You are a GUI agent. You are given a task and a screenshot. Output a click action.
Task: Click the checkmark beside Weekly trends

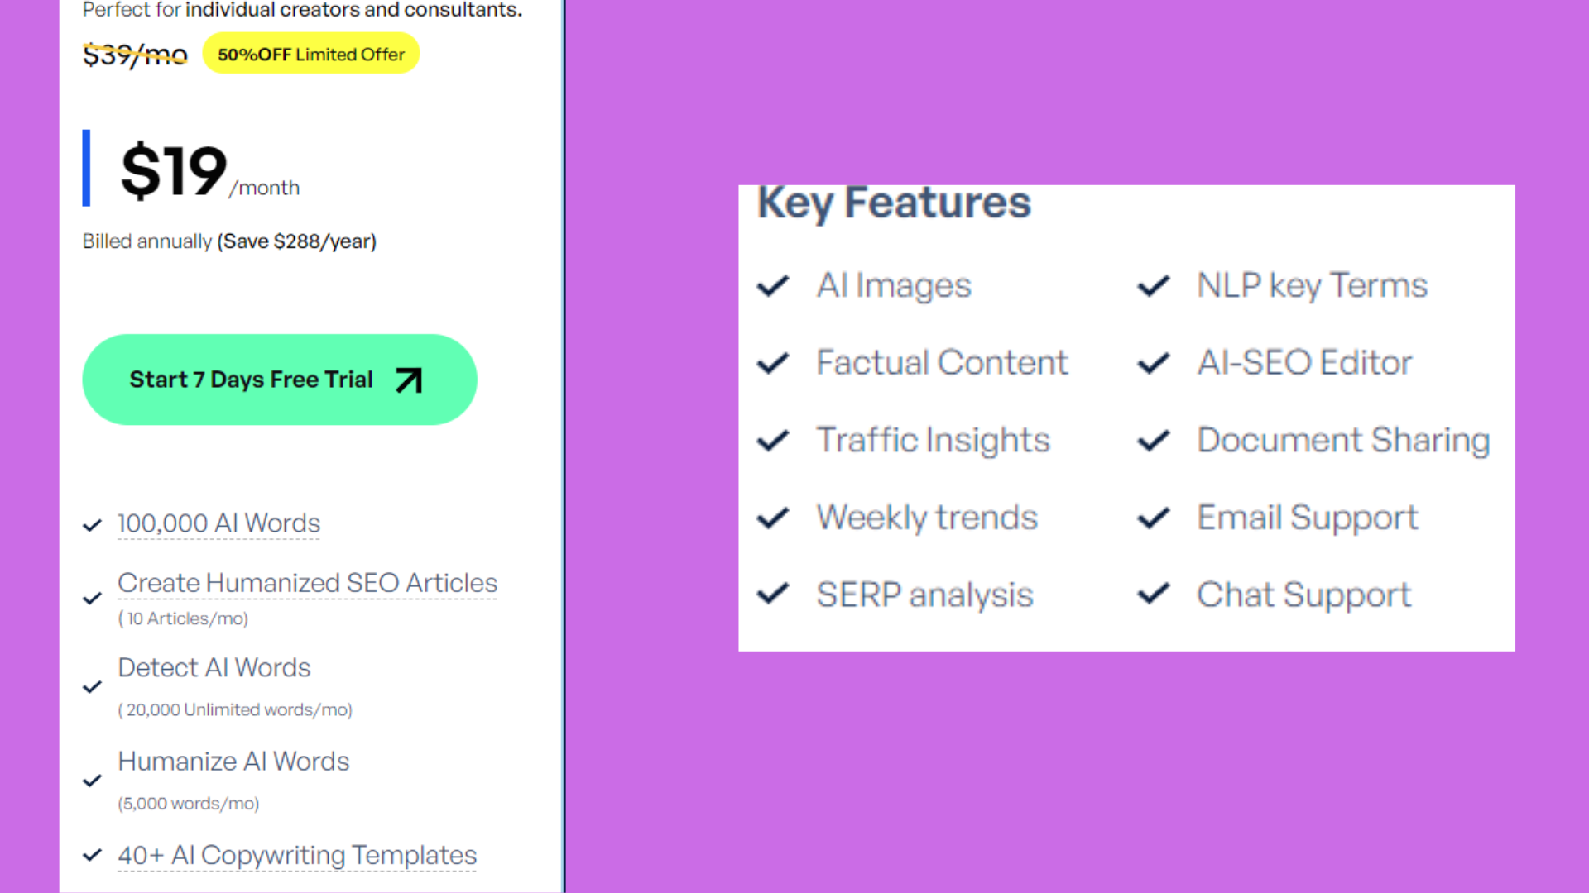click(773, 518)
